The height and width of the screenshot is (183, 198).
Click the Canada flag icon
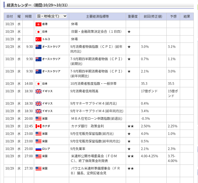click(38, 126)
